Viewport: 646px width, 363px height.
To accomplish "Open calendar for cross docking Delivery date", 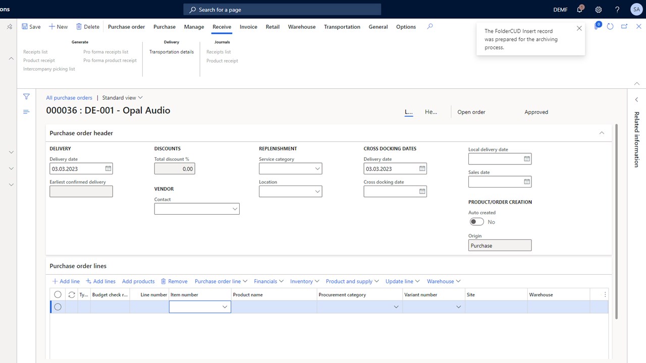I will tap(422, 168).
